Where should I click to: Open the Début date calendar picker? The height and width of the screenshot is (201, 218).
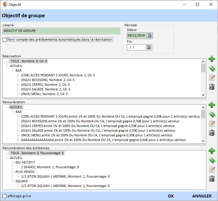coord(149,36)
